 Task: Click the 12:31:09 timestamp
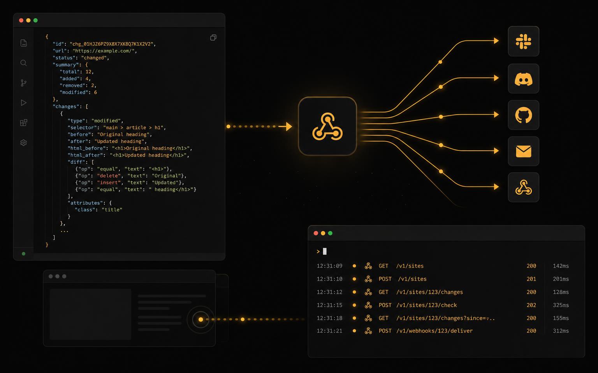(329, 266)
